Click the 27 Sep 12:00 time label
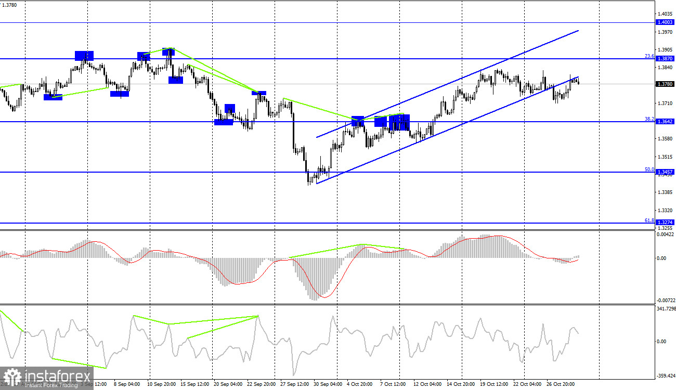This screenshot has width=676, height=390. tap(295, 384)
